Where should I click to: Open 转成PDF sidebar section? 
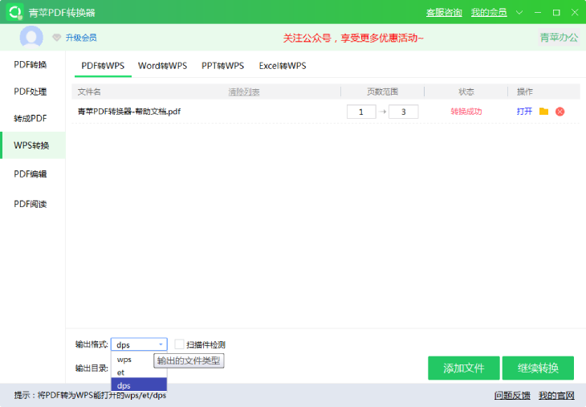coord(33,119)
